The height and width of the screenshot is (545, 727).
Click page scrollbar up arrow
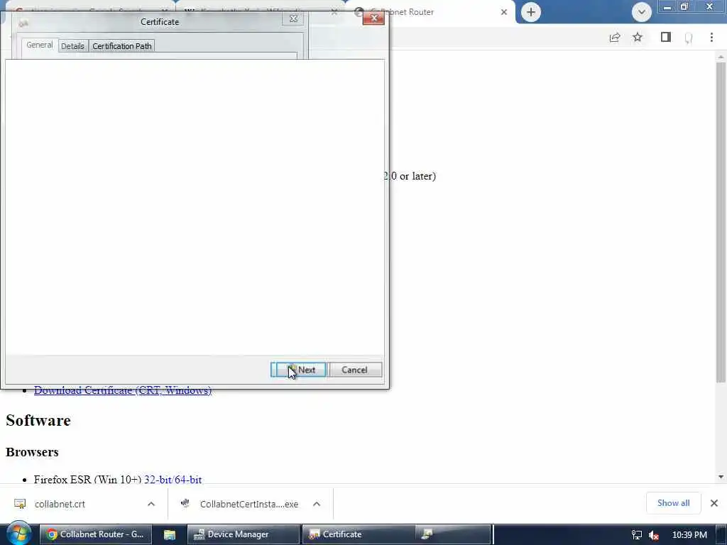point(721,57)
